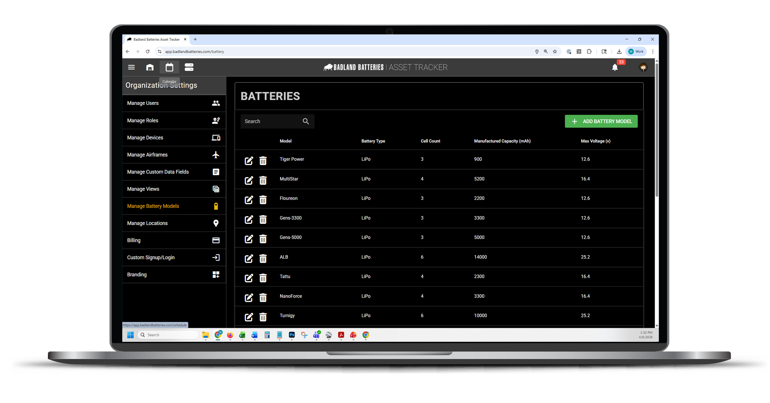770x403 pixels.
Task: Reload the page with browser refresh
Action: point(147,52)
